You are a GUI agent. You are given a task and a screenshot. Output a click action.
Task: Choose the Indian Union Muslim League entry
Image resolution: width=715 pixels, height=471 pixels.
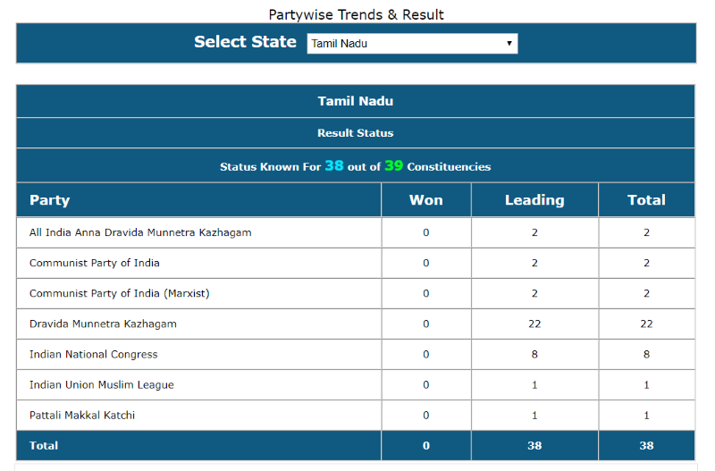pyautogui.click(x=102, y=384)
